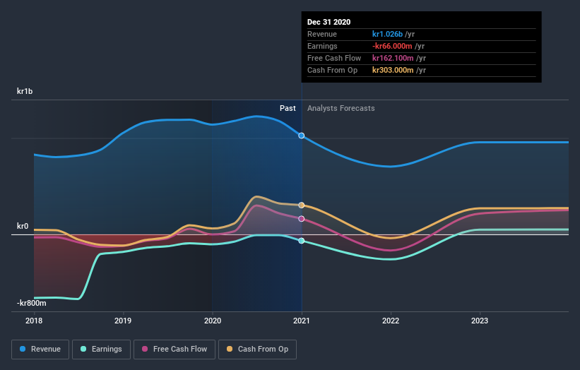Click the kr1.026b revenue value

(387, 34)
